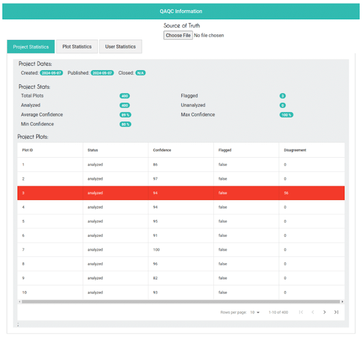The image size is (362, 341).
Task: Click the scrollbar right arrow
Action: click(x=342, y=301)
